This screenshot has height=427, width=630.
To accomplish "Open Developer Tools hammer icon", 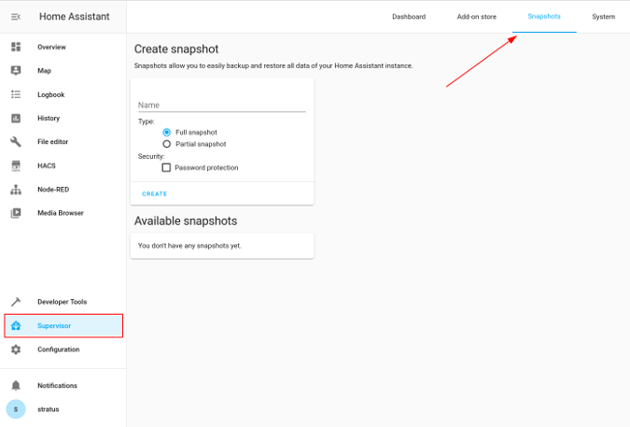I will (x=16, y=302).
